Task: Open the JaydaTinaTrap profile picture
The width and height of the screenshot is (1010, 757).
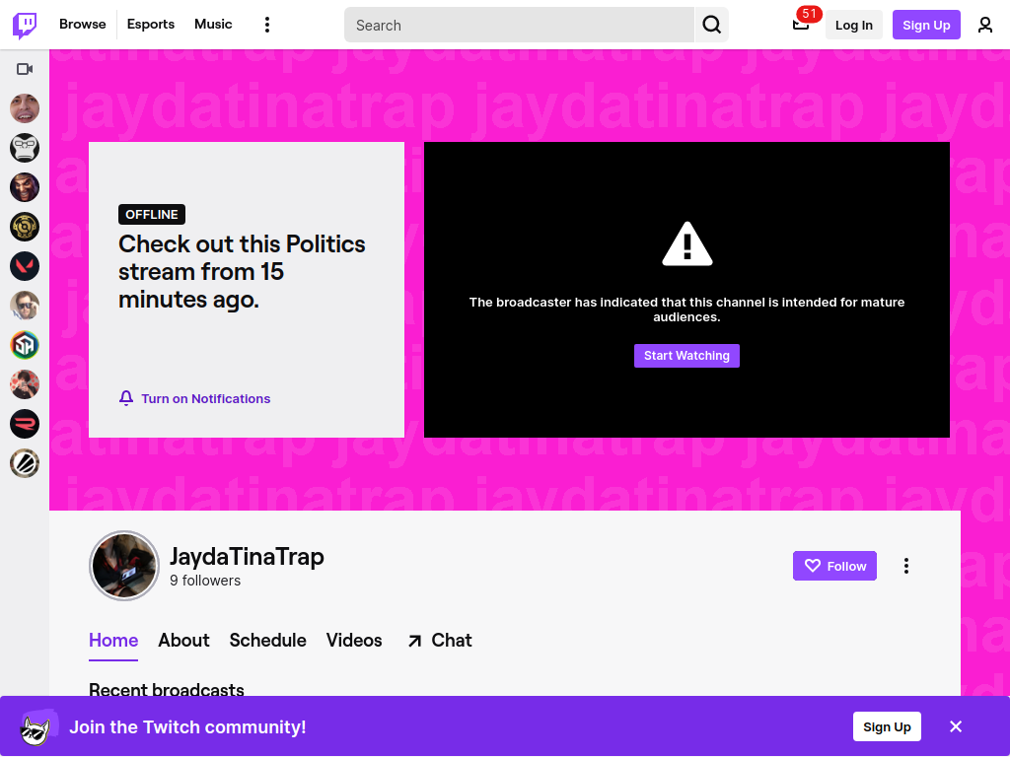Action: coord(123,566)
